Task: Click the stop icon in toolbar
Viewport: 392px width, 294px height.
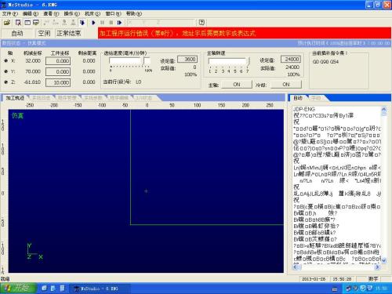Action: point(111,23)
